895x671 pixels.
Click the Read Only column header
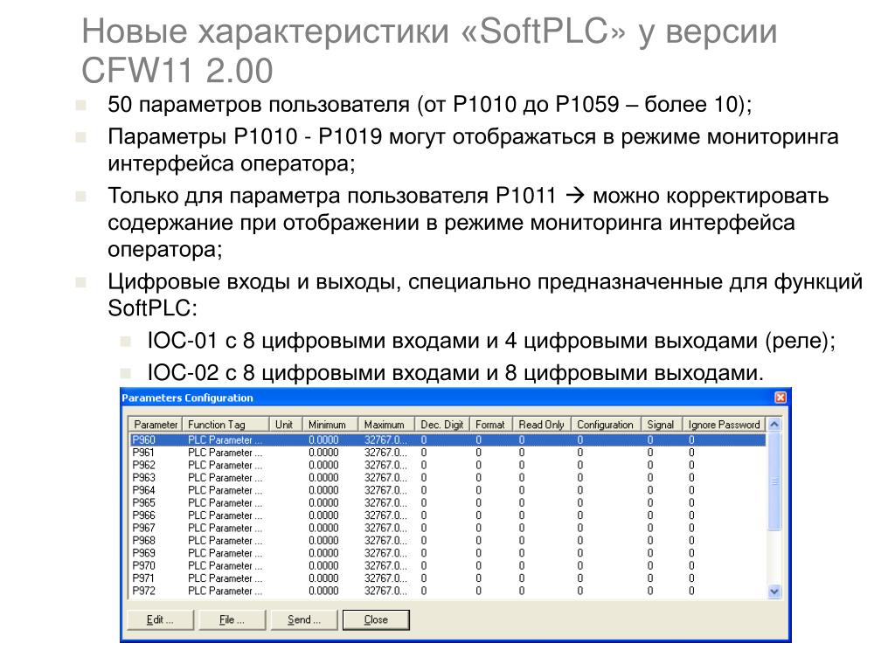[542, 425]
